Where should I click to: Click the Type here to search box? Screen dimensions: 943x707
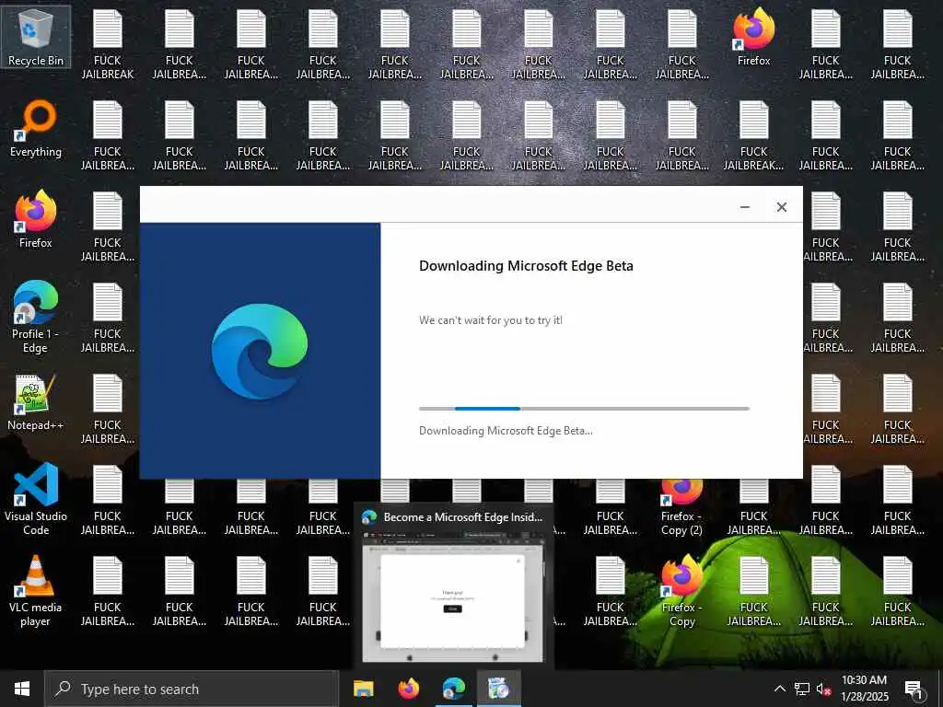pyautogui.click(x=192, y=689)
